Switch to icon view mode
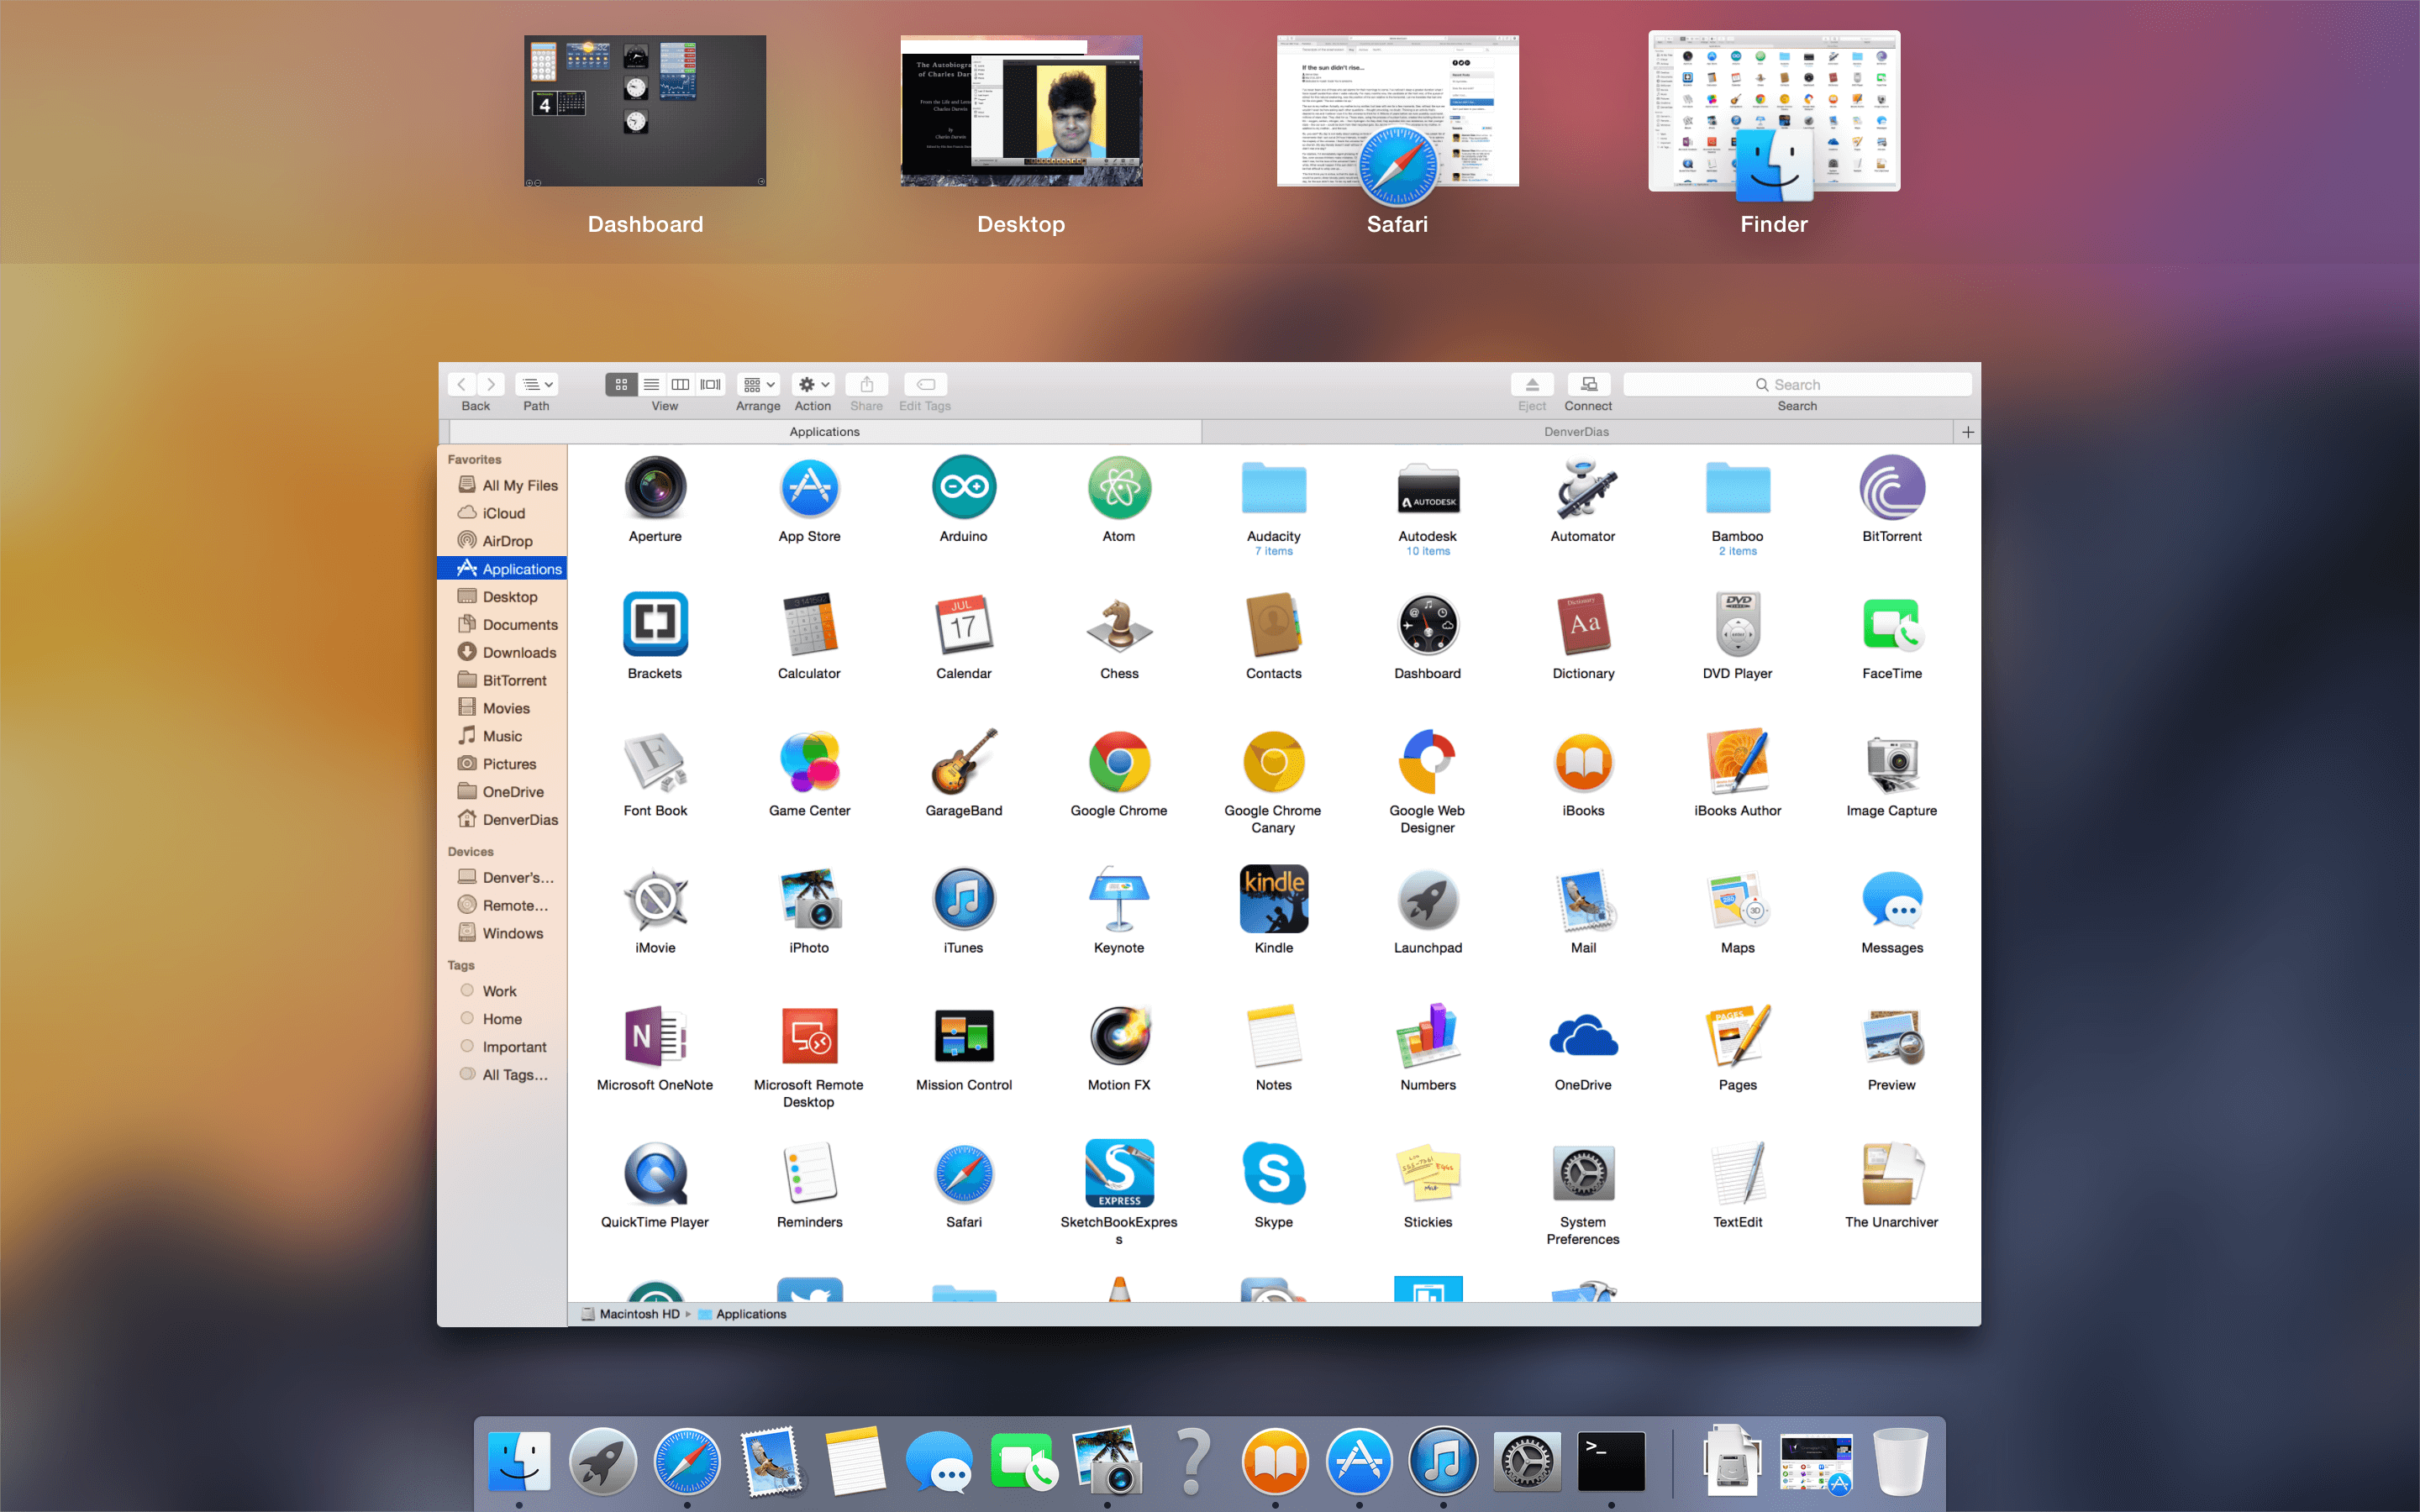This screenshot has height=1512, width=2420. (621, 384)
